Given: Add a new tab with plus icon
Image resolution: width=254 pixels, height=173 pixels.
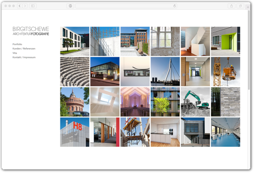Looking at the screenshot, I should [x=248, y=7].
